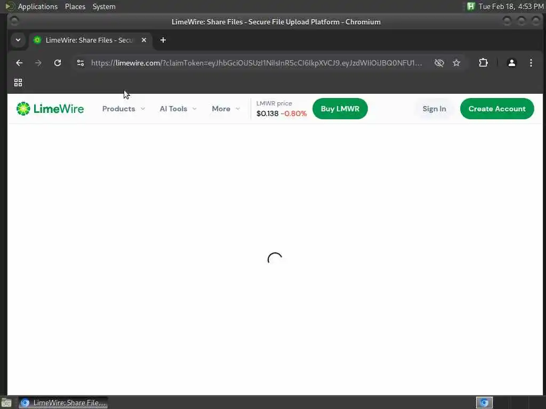Click the browser forward arrow
This screenshot has width=546, height=409.
[x=38, y=63]
